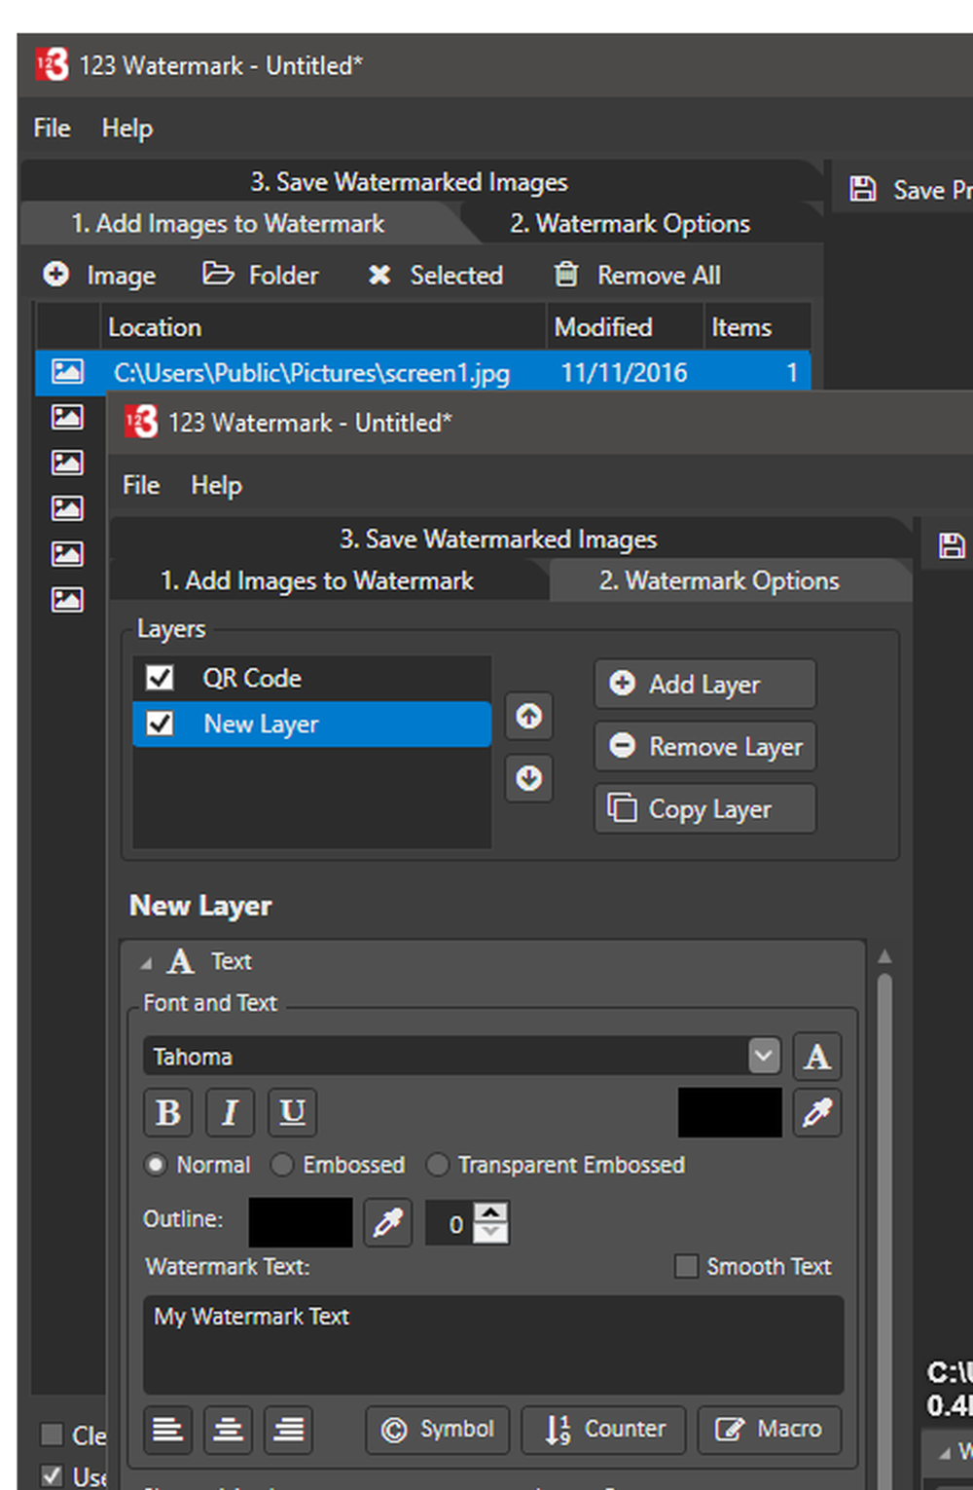Select Add Images to Watermark tab in back window

click(x=228, y=223)
